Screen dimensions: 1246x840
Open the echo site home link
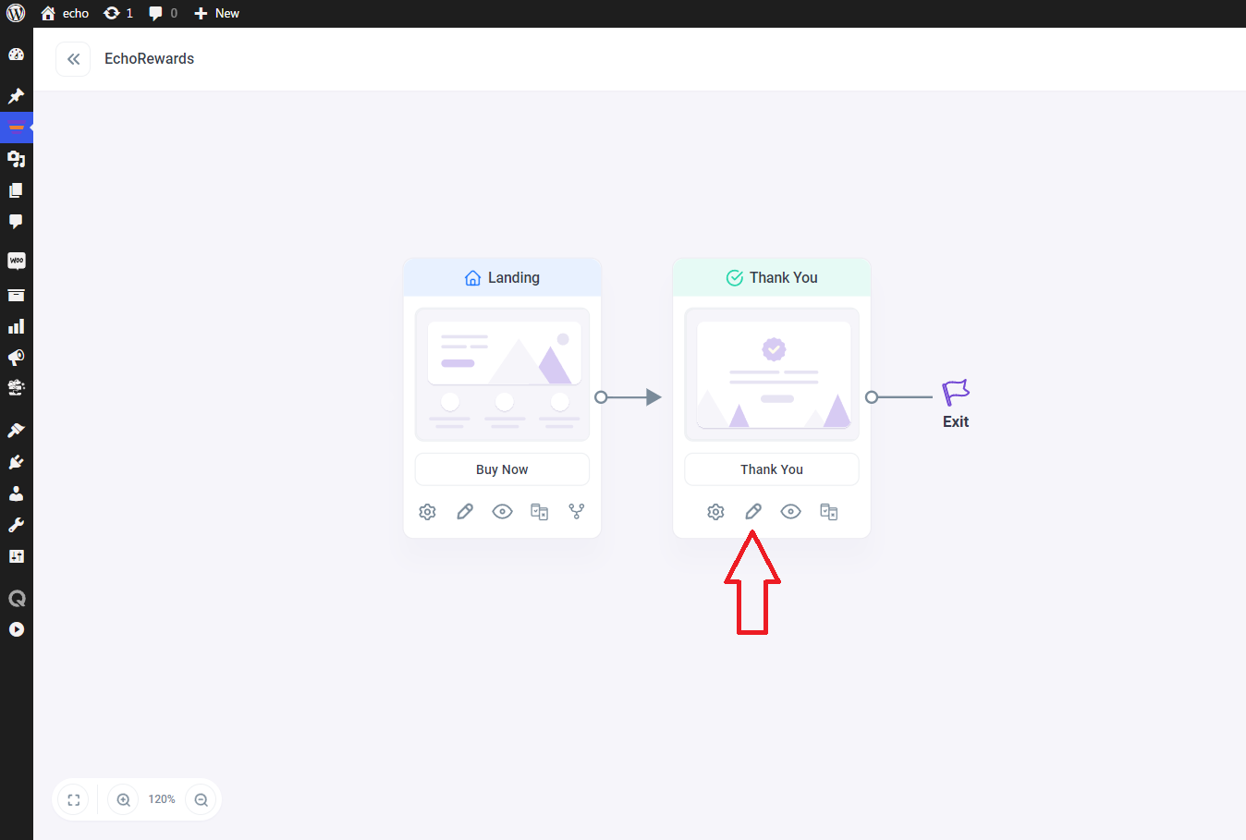click(x=66, y=13)
